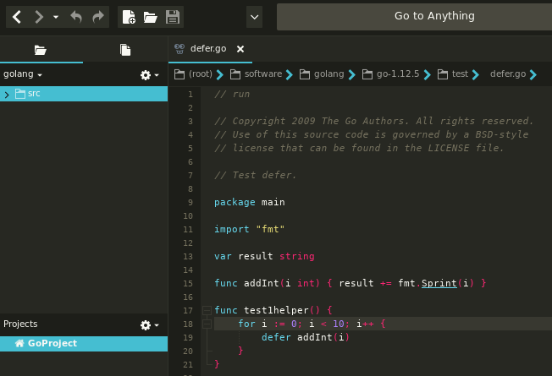The image size is (552, 376).
Task: Switch to the open files sidebar tab
Action: pyautogui.click(x=125, y=50)
